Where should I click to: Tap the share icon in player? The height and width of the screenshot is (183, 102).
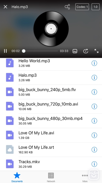[x=67, y=7]
